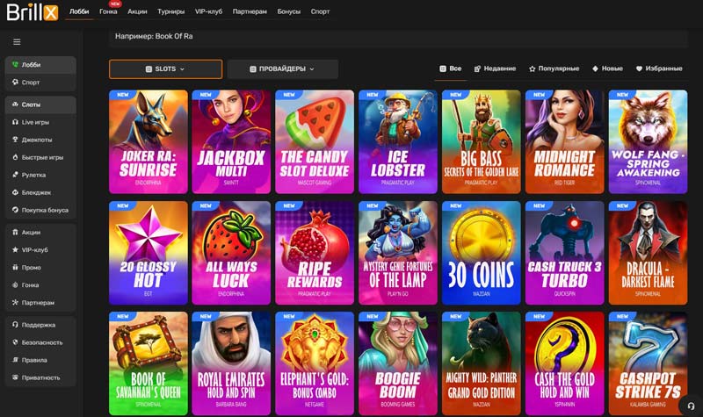Screen dimensions: 703x417
Task: Open the Турниры tab in top menu
Action: [x=170, y=12]
